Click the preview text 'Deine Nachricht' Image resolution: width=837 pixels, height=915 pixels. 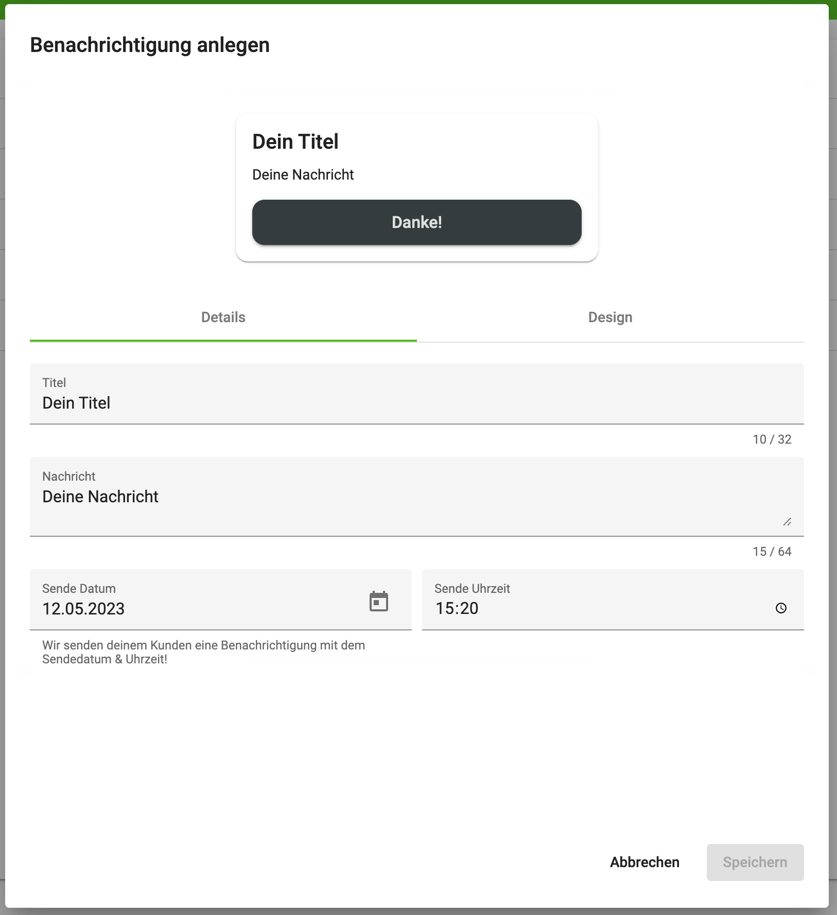coord(303,175)
